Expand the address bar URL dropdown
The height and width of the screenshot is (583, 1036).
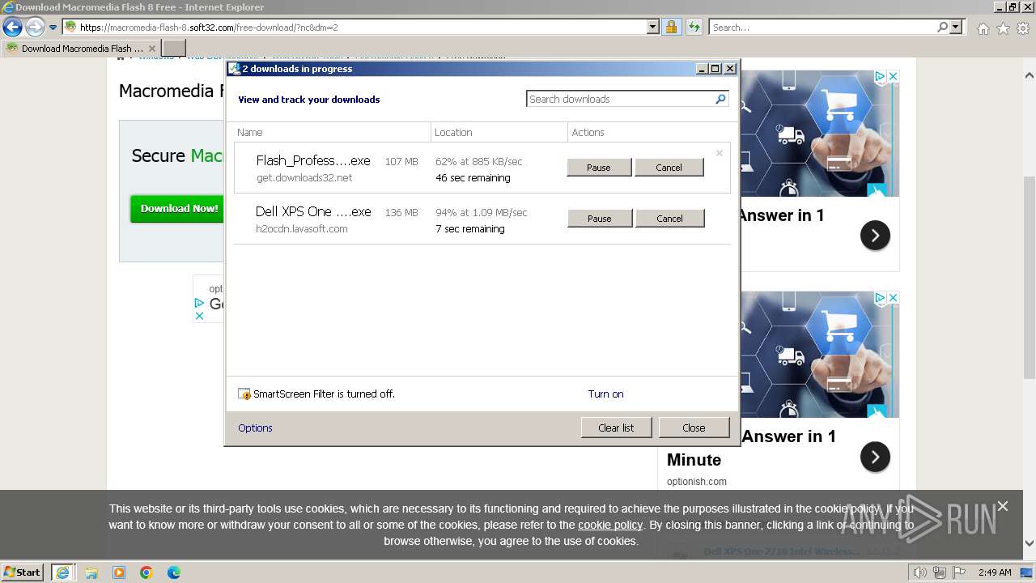tap(653, 28)
